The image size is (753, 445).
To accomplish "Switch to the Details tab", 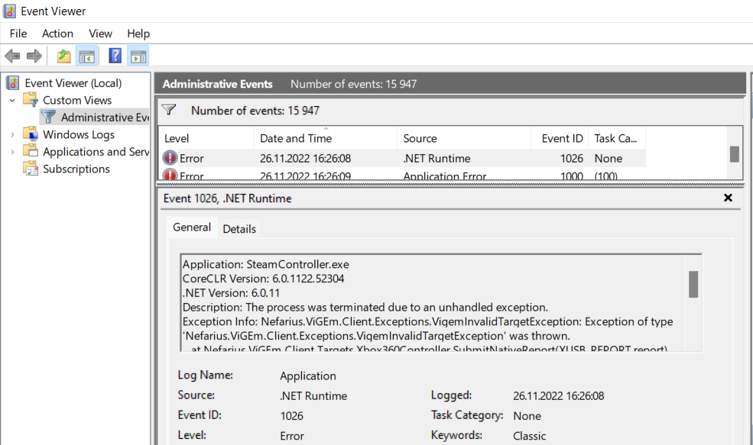I will (240, 228).
